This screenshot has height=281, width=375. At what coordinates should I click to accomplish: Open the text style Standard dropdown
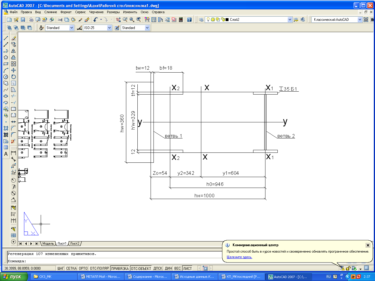pos(71,28)
